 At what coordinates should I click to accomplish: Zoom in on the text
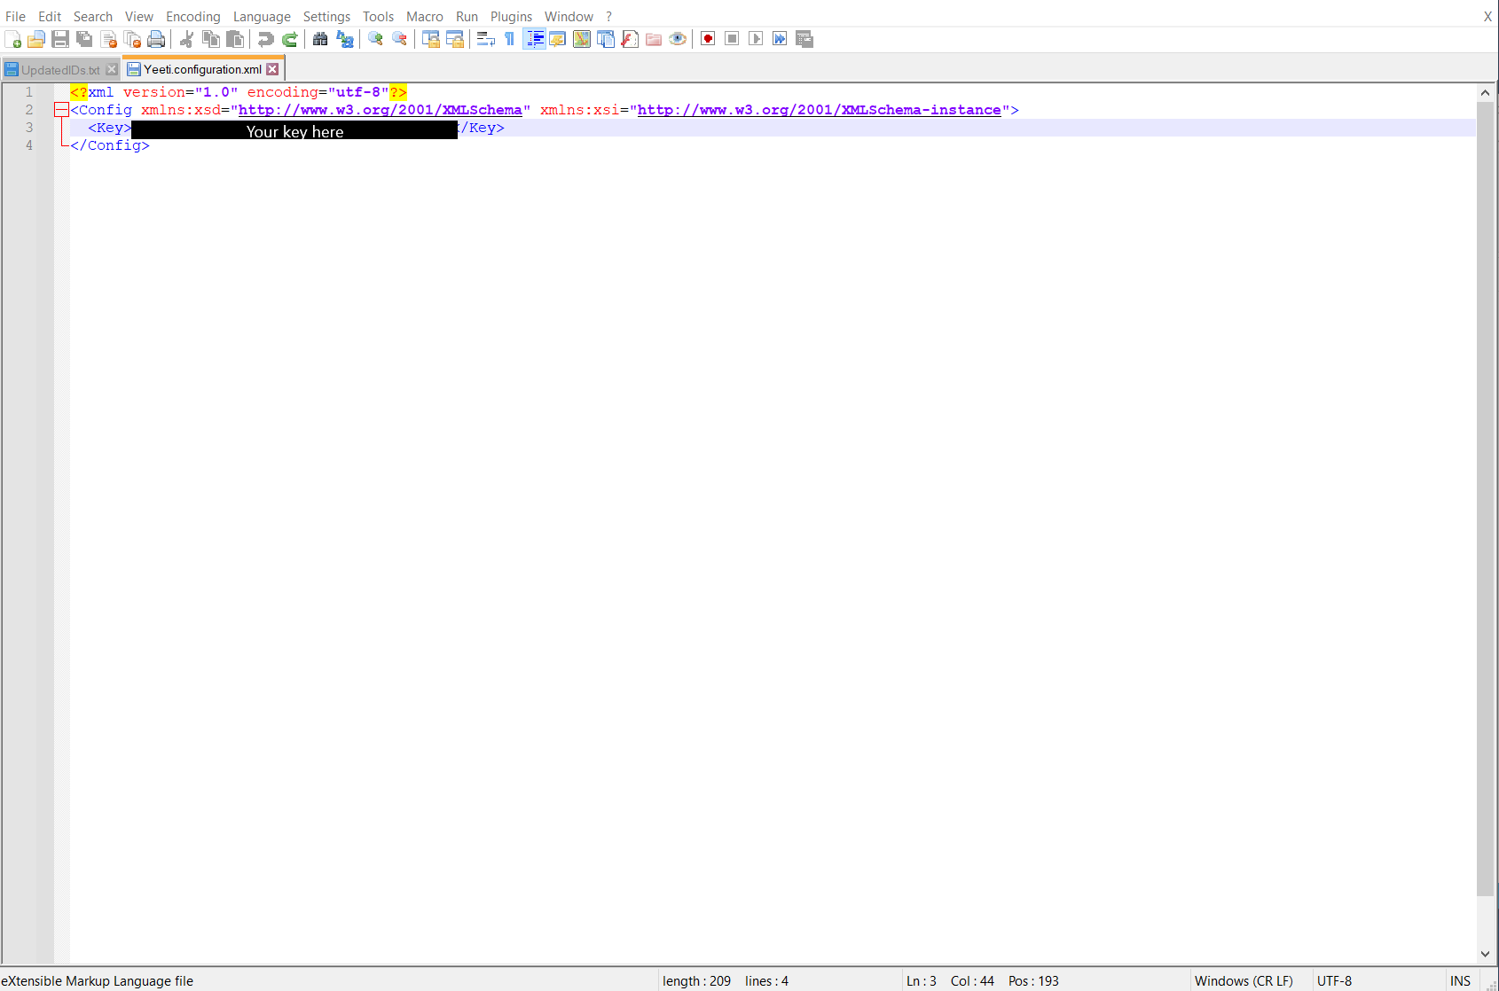pos(375,39)
